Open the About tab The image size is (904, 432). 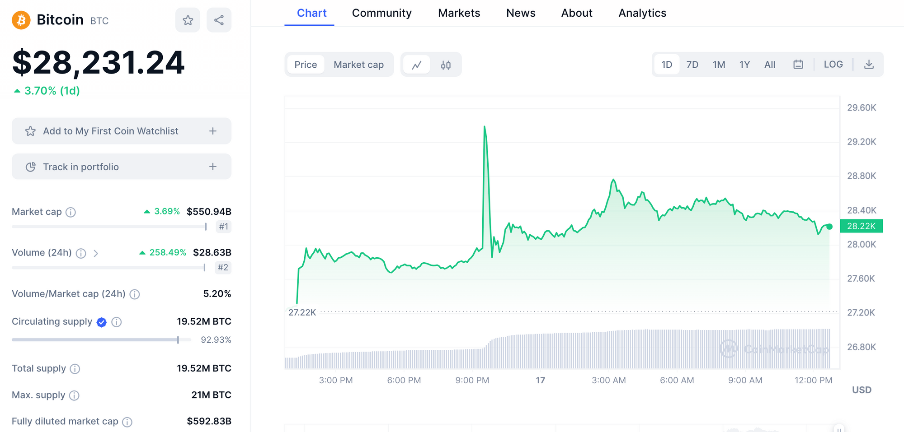pos(577,13)
